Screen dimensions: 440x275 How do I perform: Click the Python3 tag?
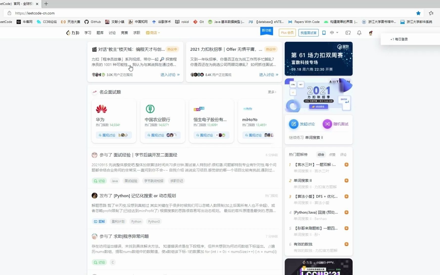154,222
